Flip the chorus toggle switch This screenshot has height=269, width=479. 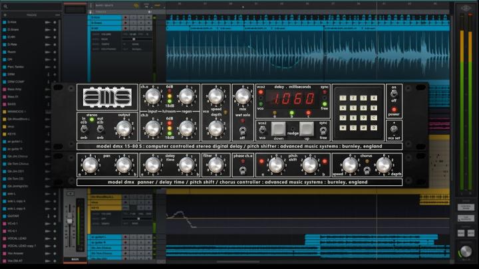[367, 171]
